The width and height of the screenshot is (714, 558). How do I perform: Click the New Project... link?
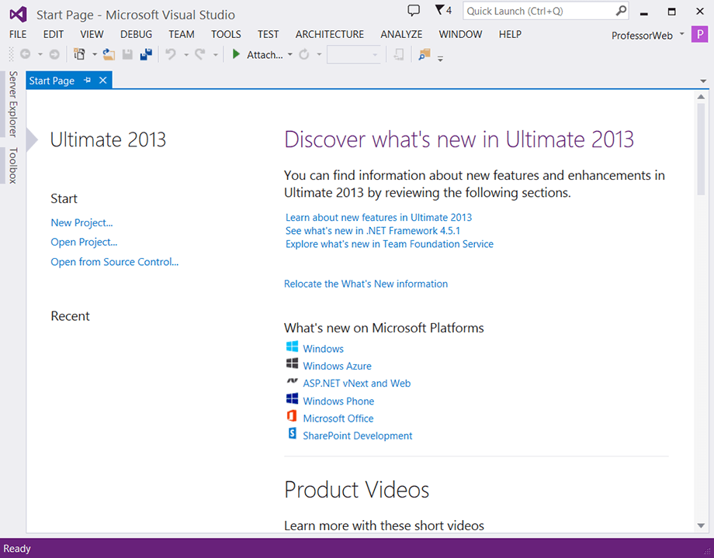81,223
